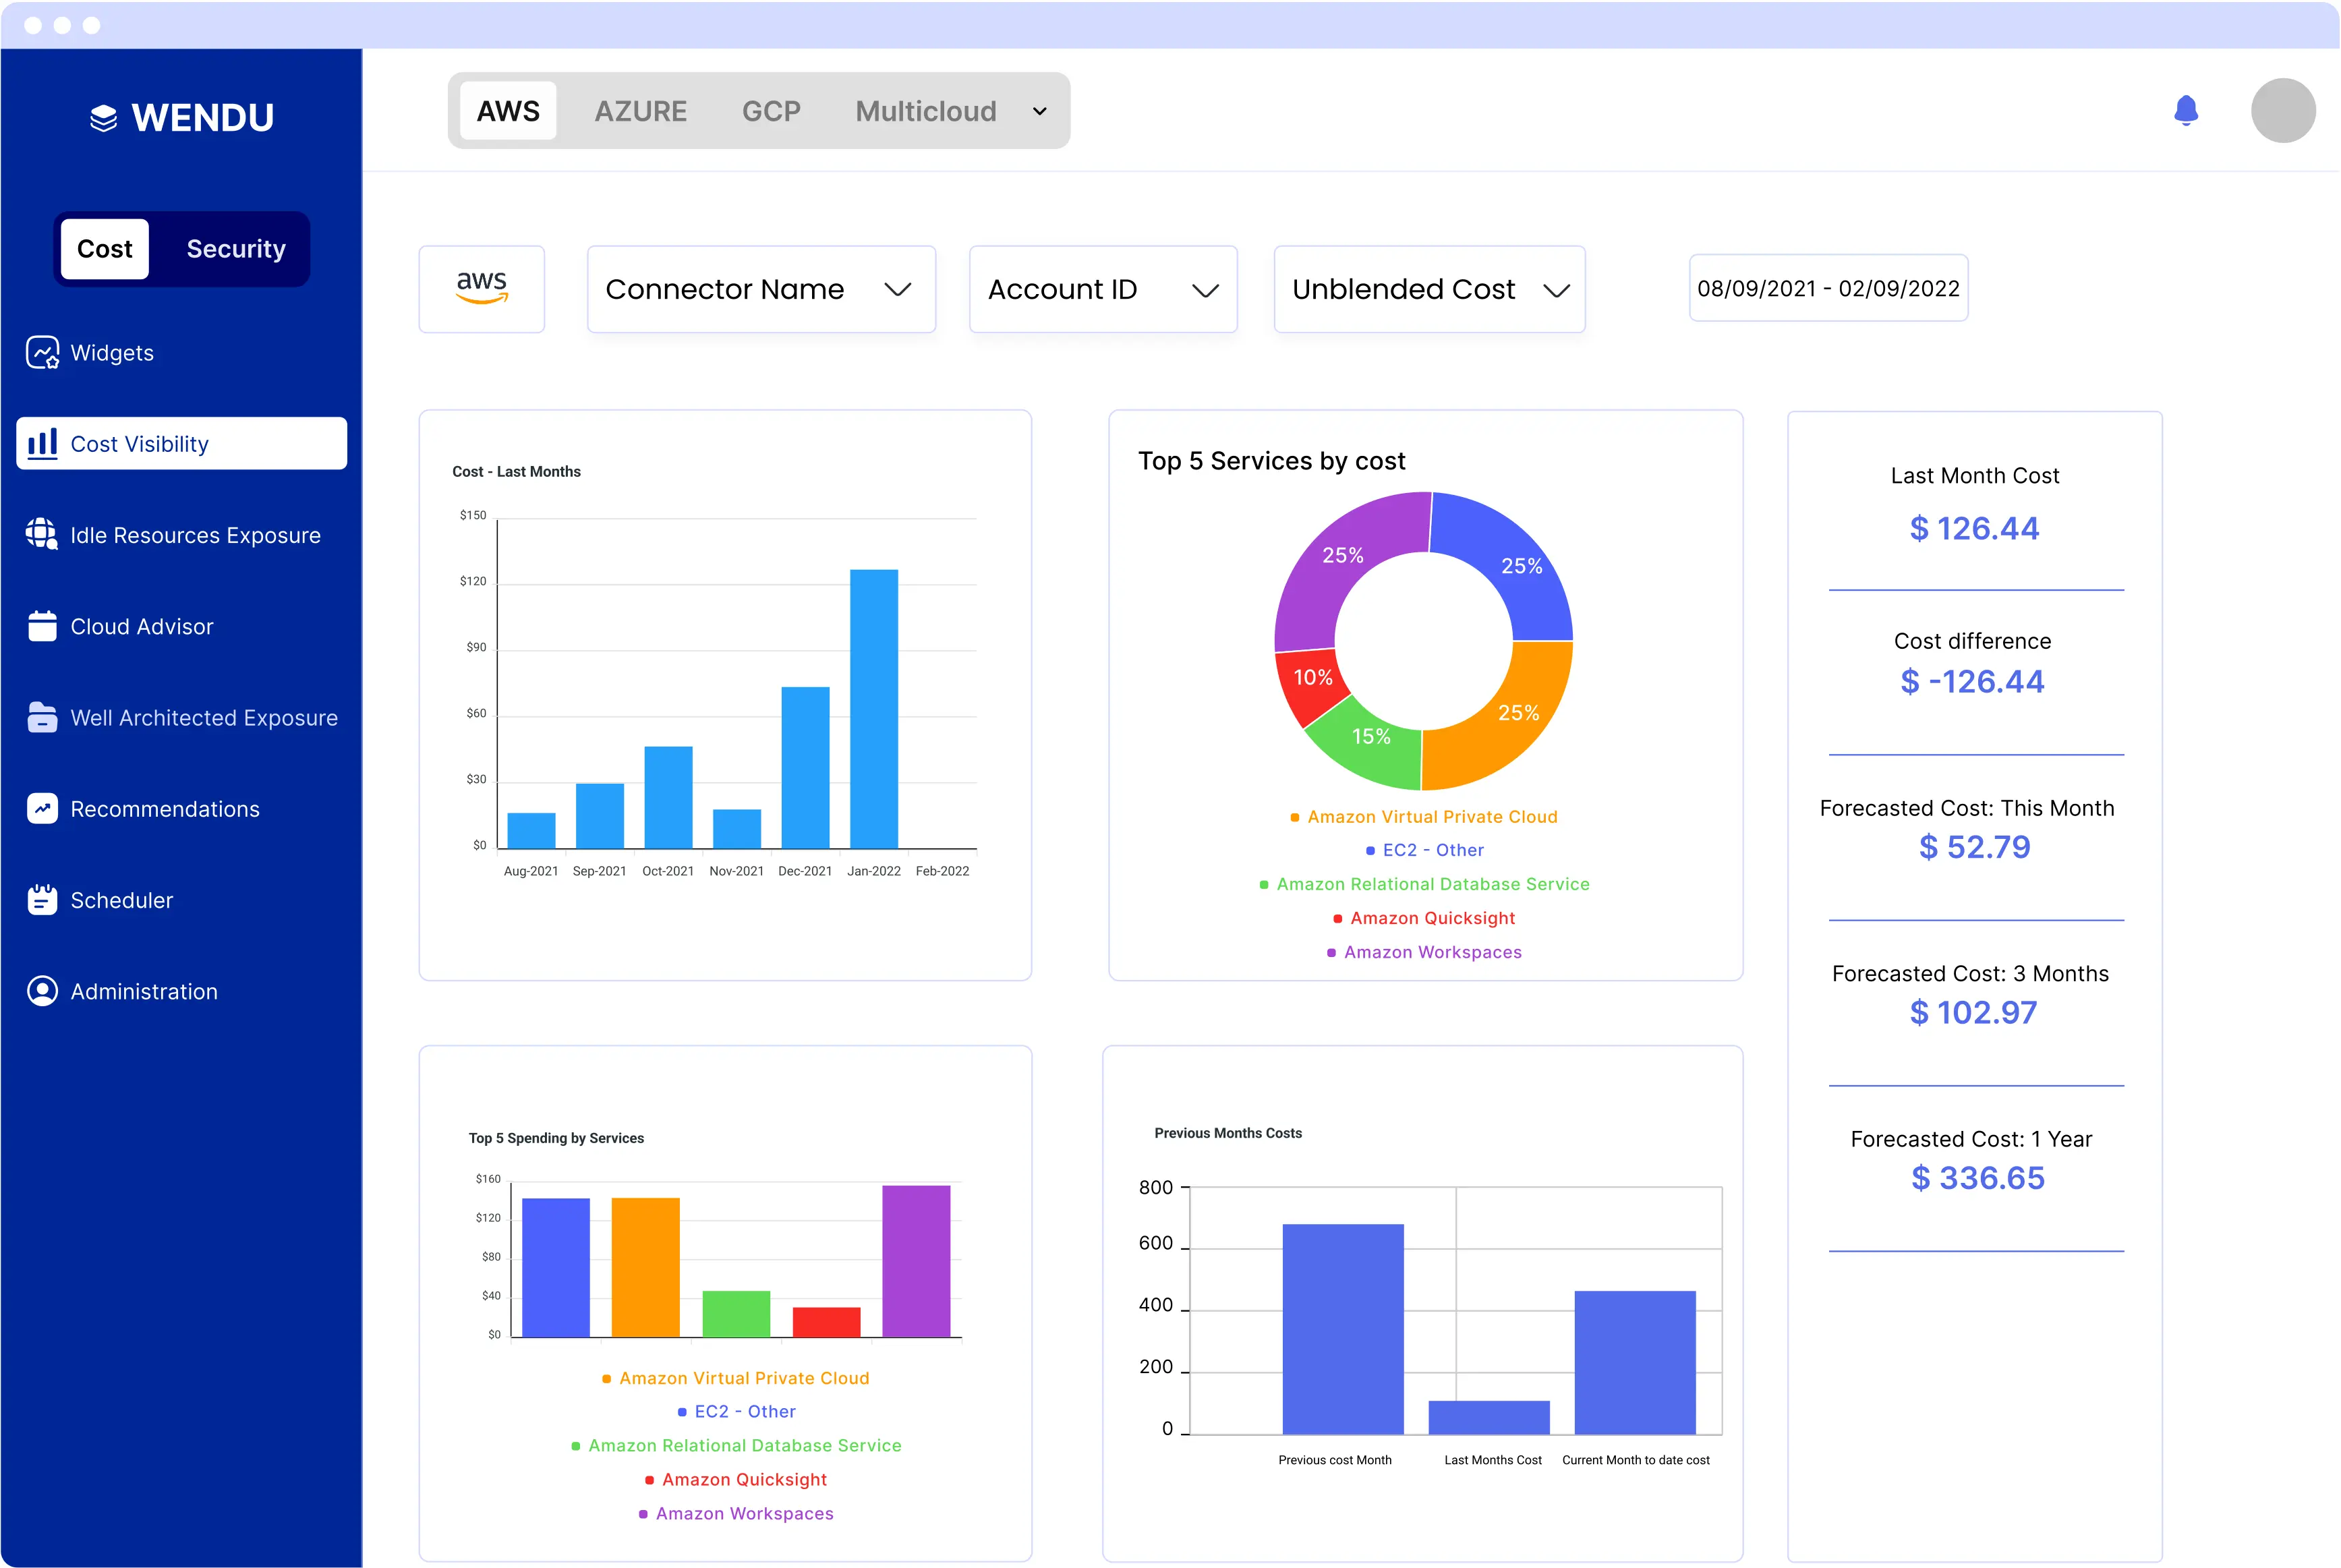
Task: Click the Amazon Quicksight legend marker
Action: point(1337,918)
